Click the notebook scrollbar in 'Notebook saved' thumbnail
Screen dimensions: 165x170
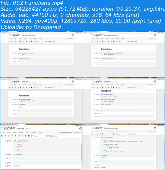click(x=81, y=152)
